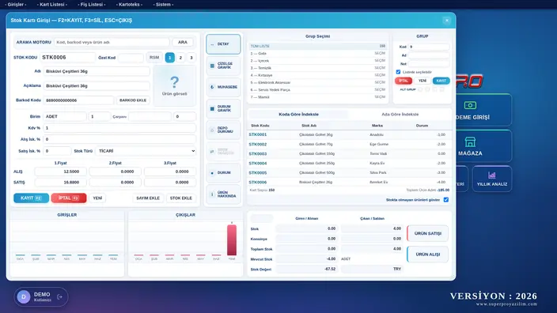Click the red İPTAL button in Grup panel
The width and height of the screenshot is (557, 313).
pyautogui.click(x=404, y=81)
